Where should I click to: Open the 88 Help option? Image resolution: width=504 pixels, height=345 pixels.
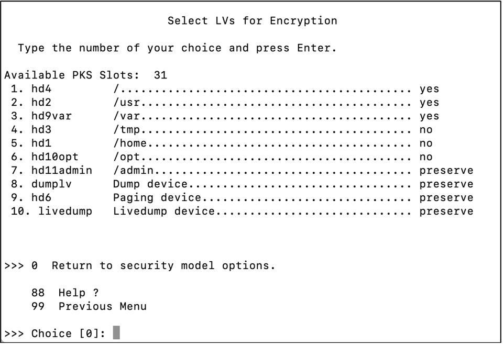tap(65, 293)
